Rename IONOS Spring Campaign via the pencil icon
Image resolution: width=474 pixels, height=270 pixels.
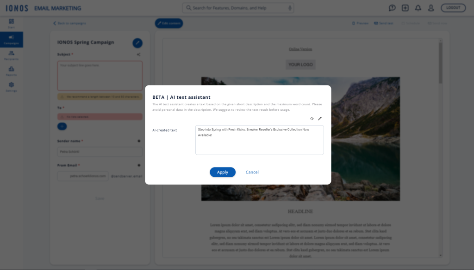tap(137, 42)
